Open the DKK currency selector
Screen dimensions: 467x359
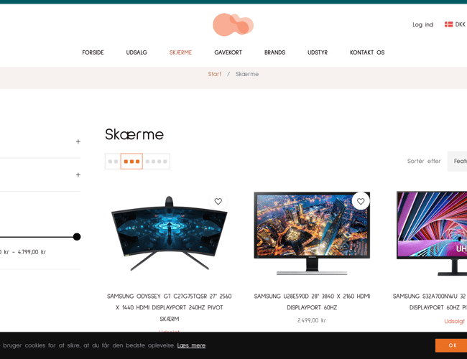(x=460, y=24)
